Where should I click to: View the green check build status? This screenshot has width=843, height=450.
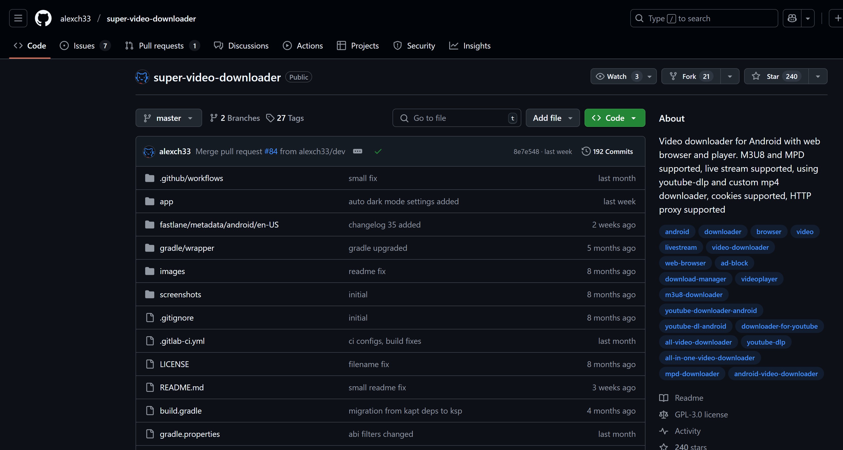[x=378, y=151]
